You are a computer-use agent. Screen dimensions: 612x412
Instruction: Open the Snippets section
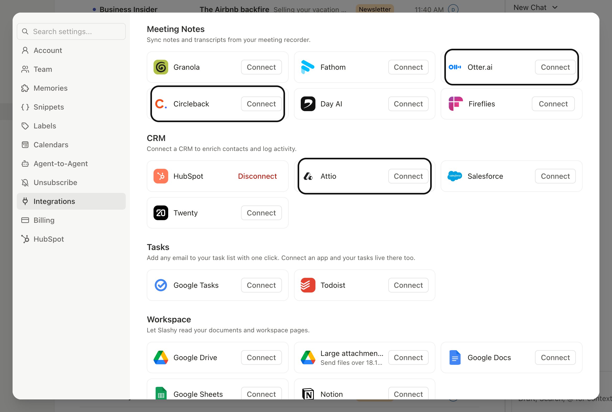click(x=71, y=107)
